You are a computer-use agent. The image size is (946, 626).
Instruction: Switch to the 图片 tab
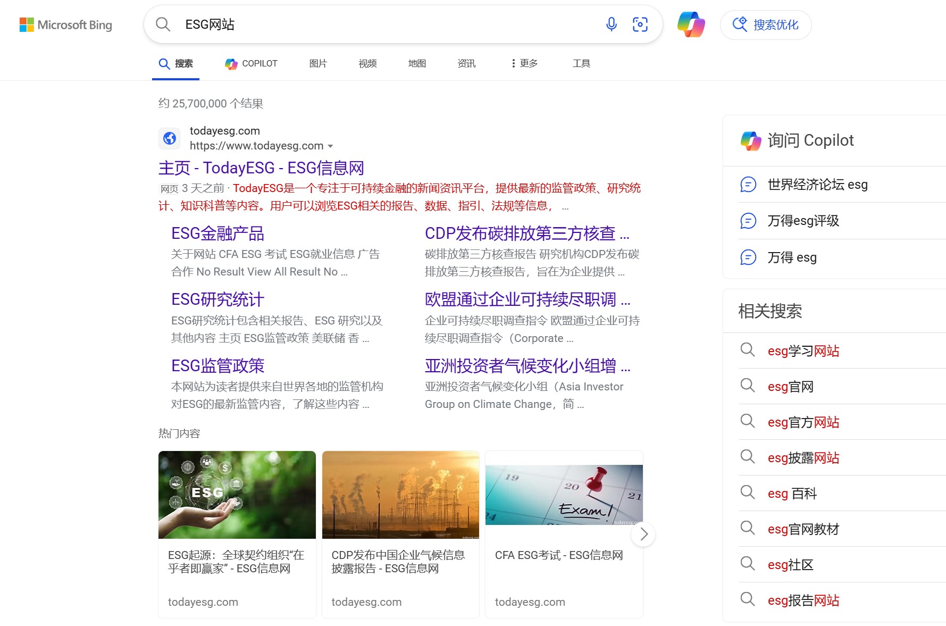tap(318, 64)
